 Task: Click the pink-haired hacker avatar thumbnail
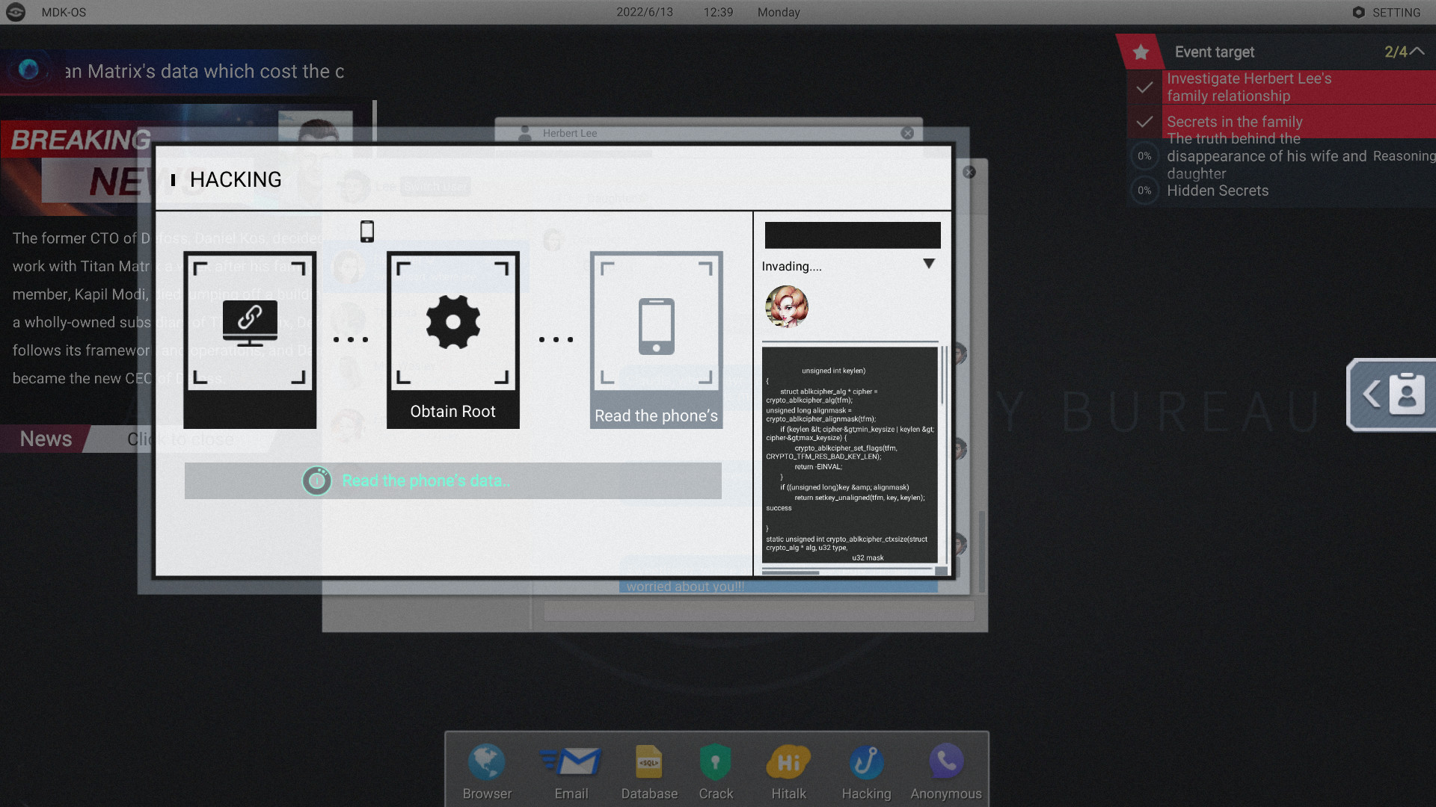click(785, 306)
